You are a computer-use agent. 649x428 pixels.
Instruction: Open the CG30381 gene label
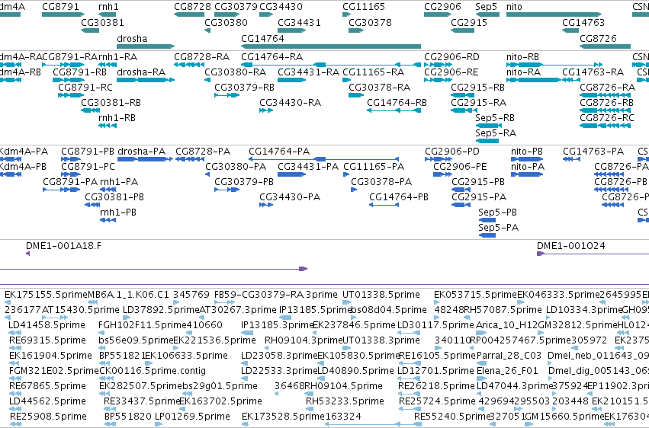tap(102, 22)
